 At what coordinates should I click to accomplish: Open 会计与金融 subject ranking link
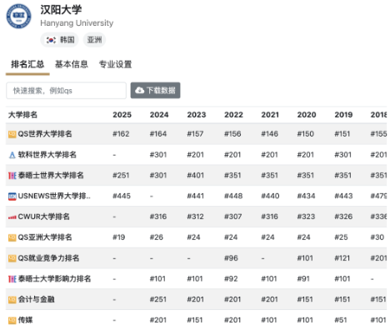tap(36, 299)
